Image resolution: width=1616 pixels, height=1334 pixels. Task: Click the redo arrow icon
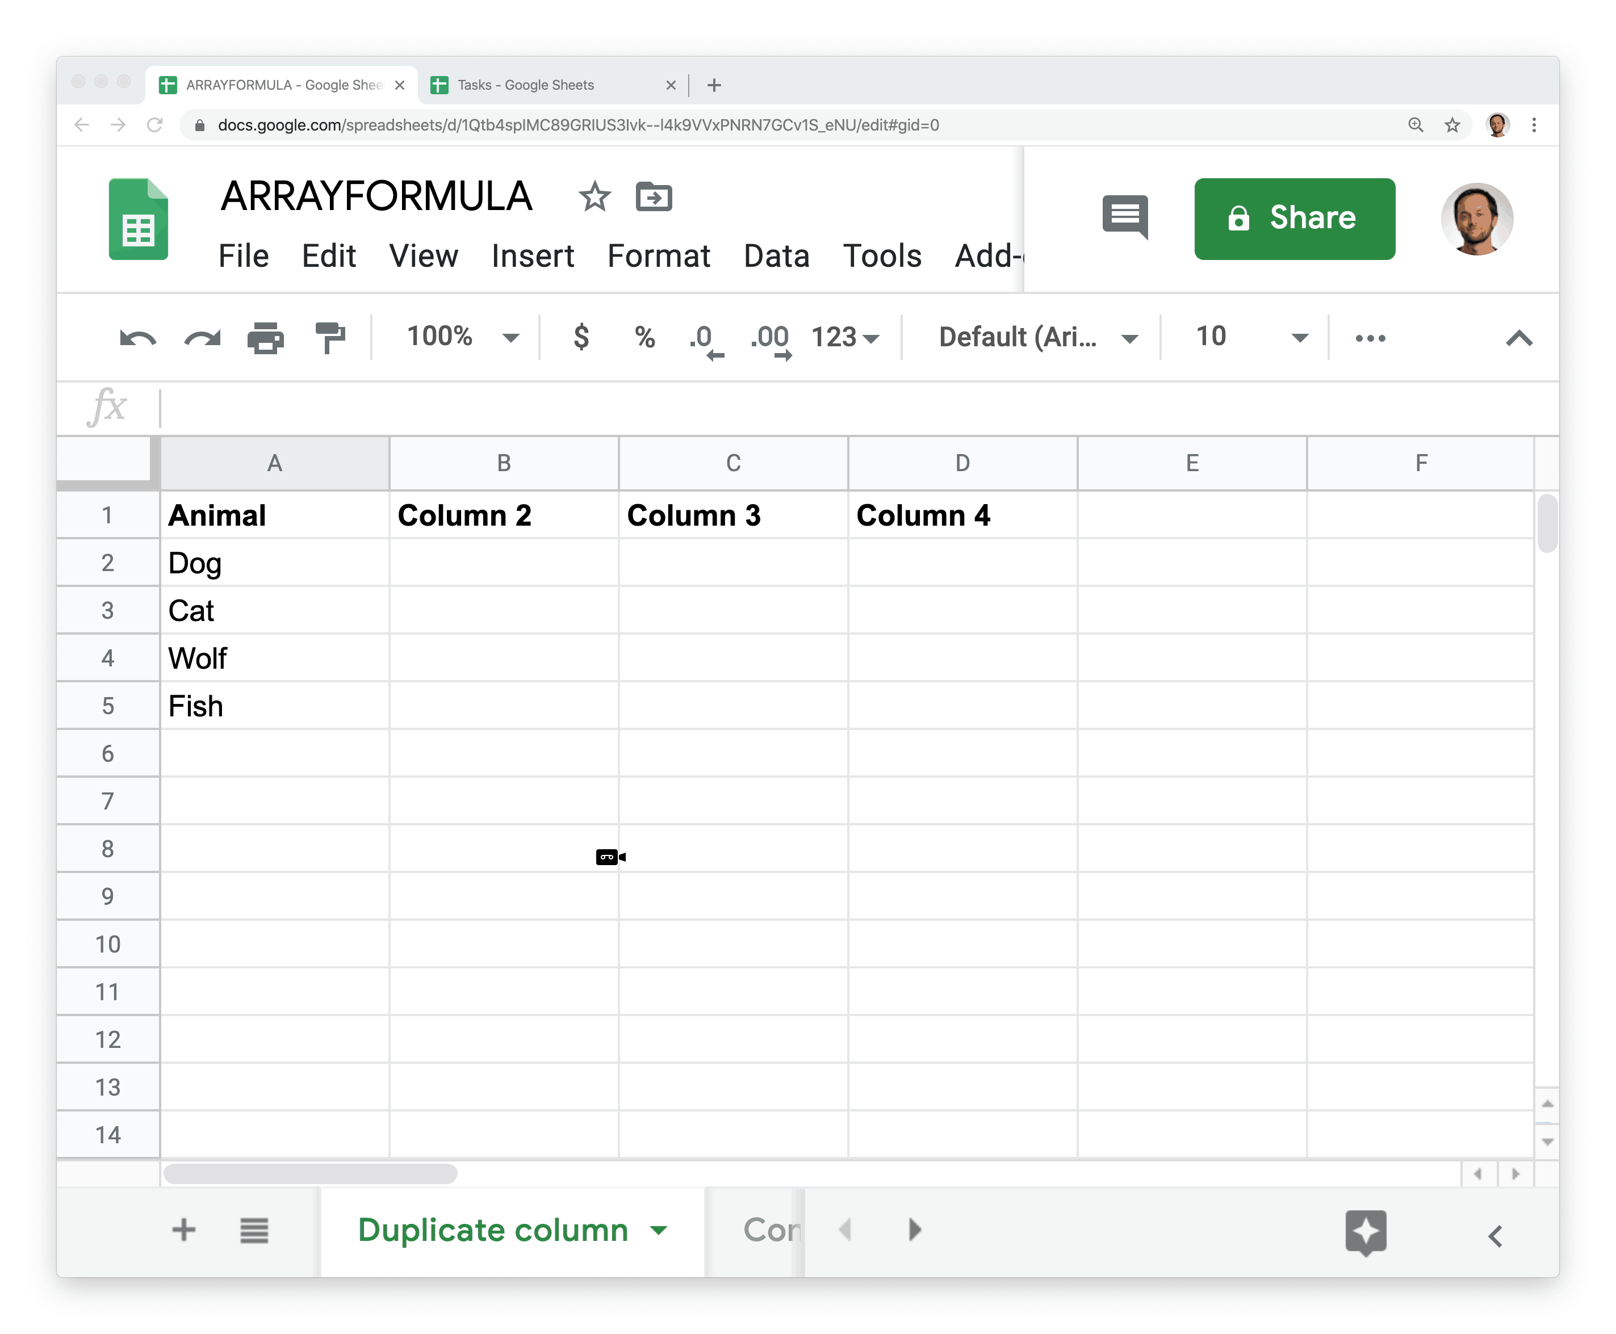pyautogui.click(x=202, y=338)
